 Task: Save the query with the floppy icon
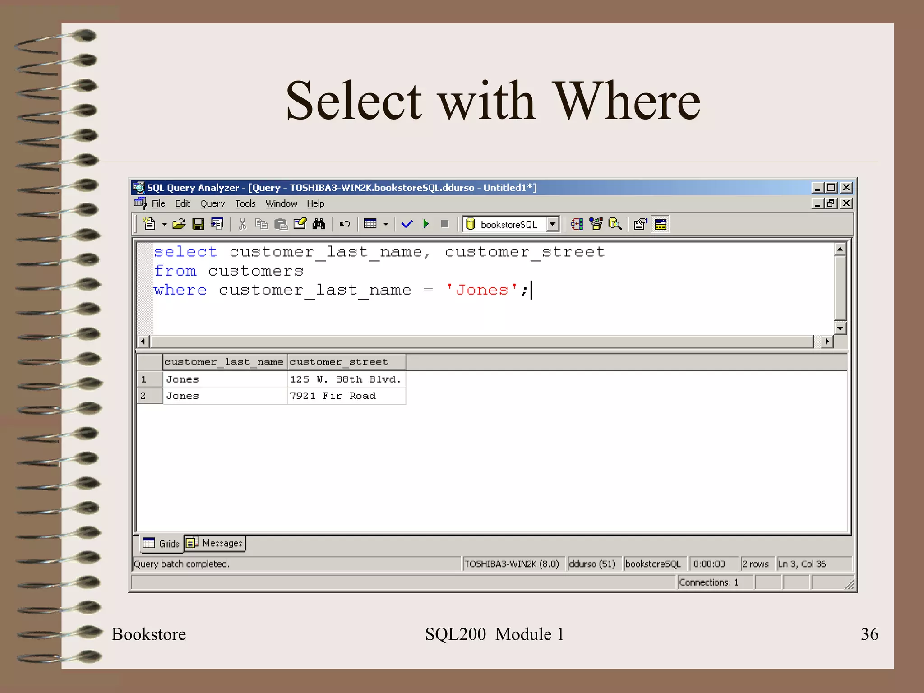click(x=198, y=224)
